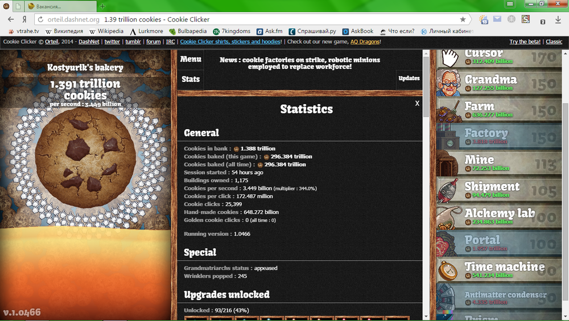Follow the AQ Dragons game link
This screenshot has height=321, width=569.
pyautogui.click(x=364, y=42)
